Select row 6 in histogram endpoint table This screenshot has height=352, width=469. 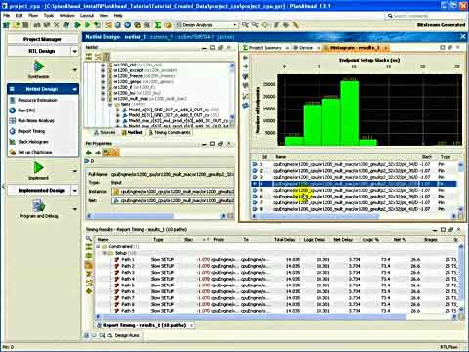(354, 197)
